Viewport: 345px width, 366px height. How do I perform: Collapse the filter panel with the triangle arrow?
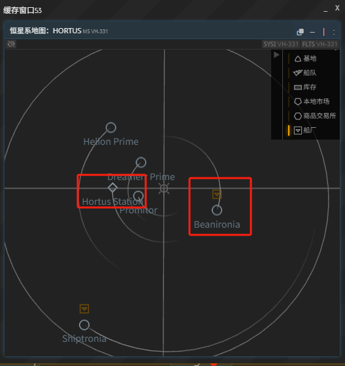(276, 55)
